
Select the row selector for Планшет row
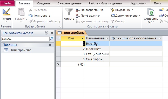(58, 49)
